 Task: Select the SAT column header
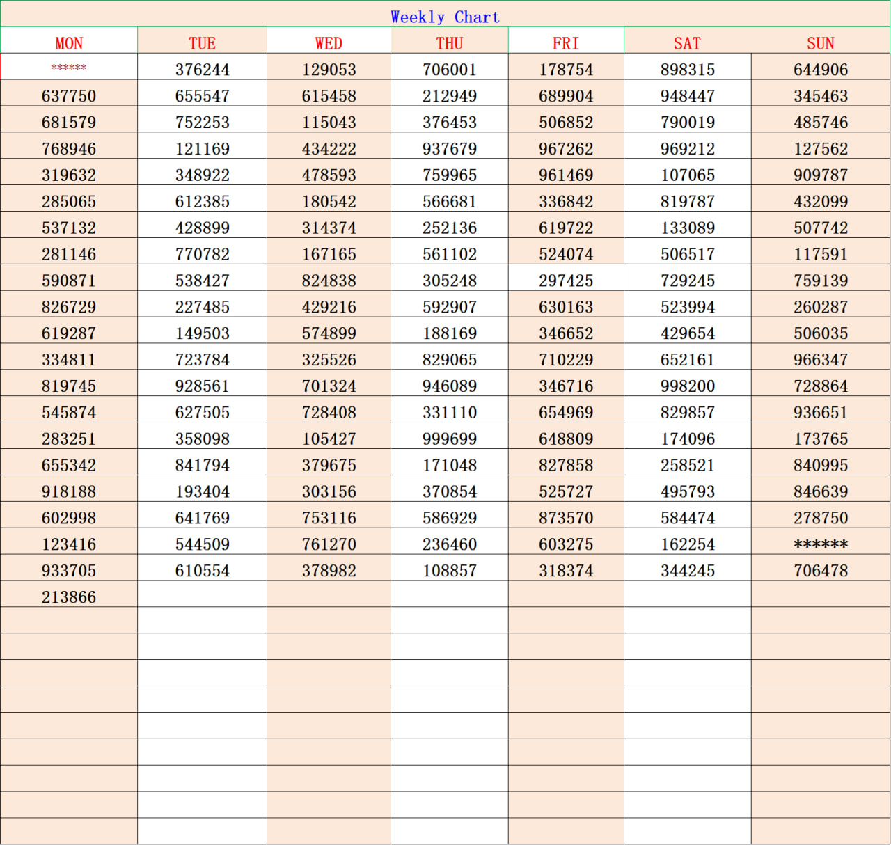coord(687,42)
